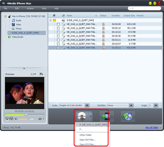Click the search magnifier icon
The image size is (164, 147).
point(130,8)
